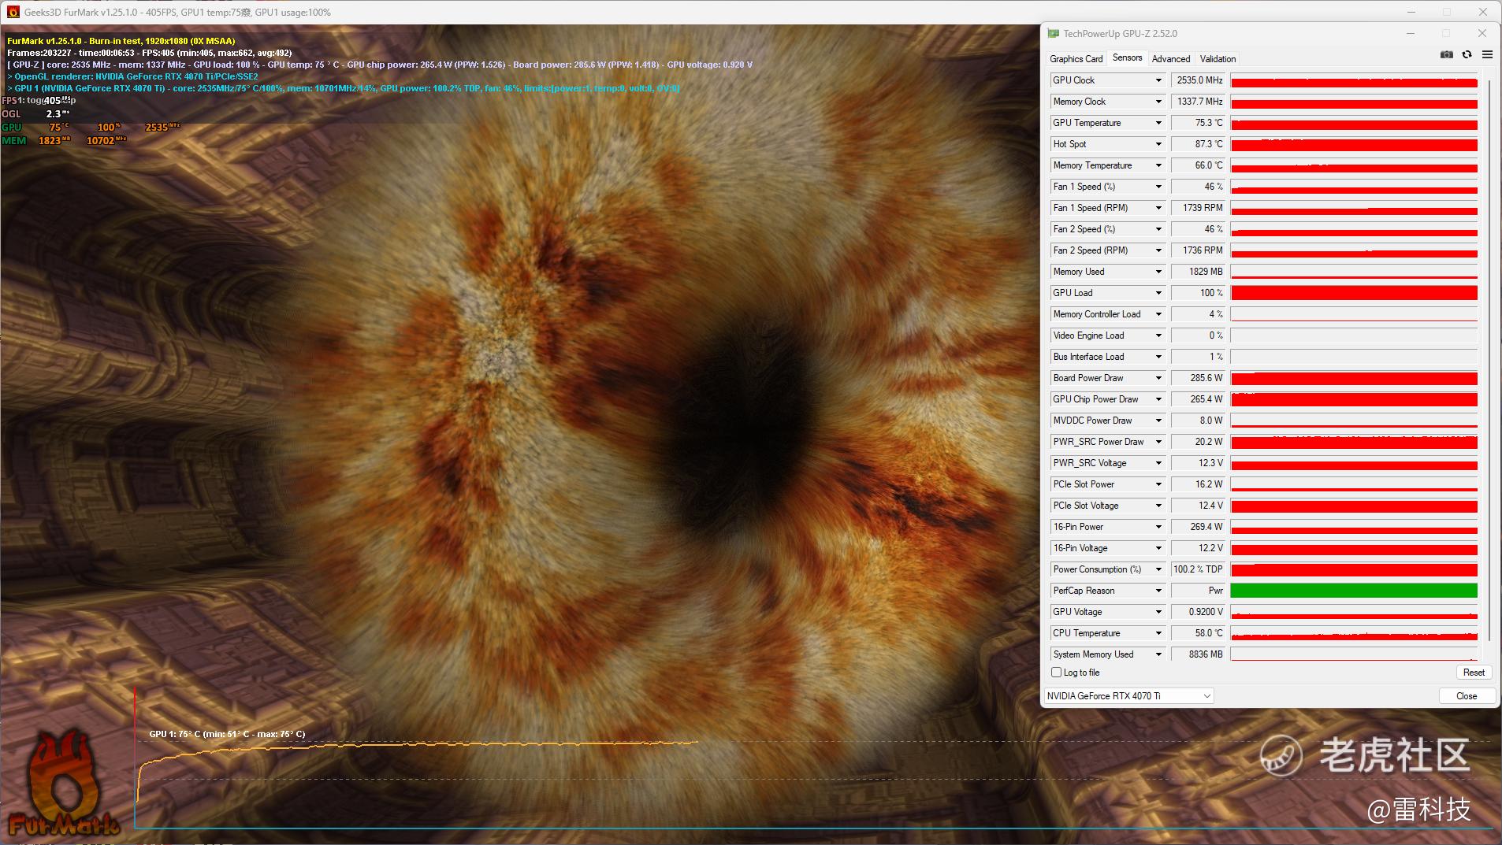
Task: Go to the Validation tab
Action: (1218, 59)
